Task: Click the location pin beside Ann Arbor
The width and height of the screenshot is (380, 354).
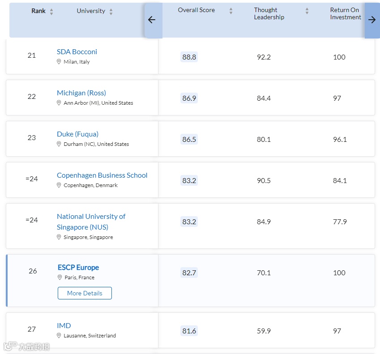Action: point(59,103)
